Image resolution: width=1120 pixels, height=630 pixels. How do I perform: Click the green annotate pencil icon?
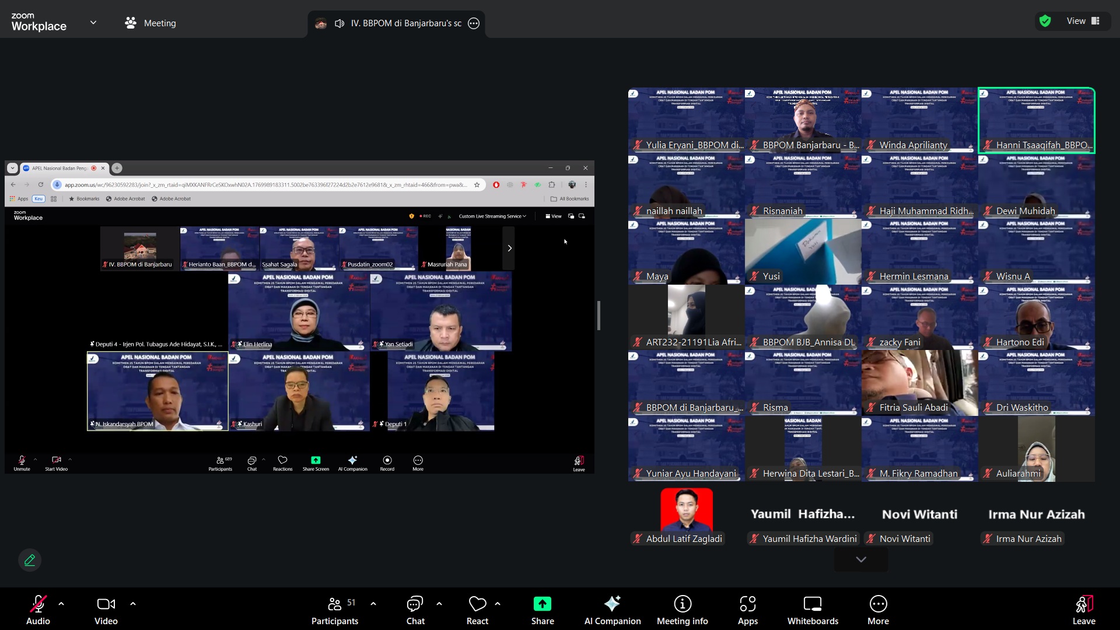[30, 560]
